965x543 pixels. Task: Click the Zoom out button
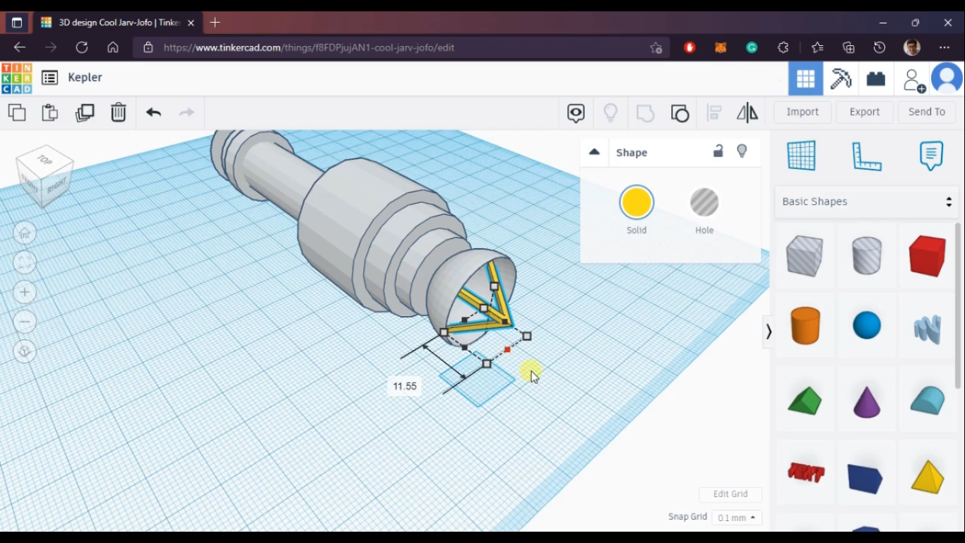pos(25,322)
